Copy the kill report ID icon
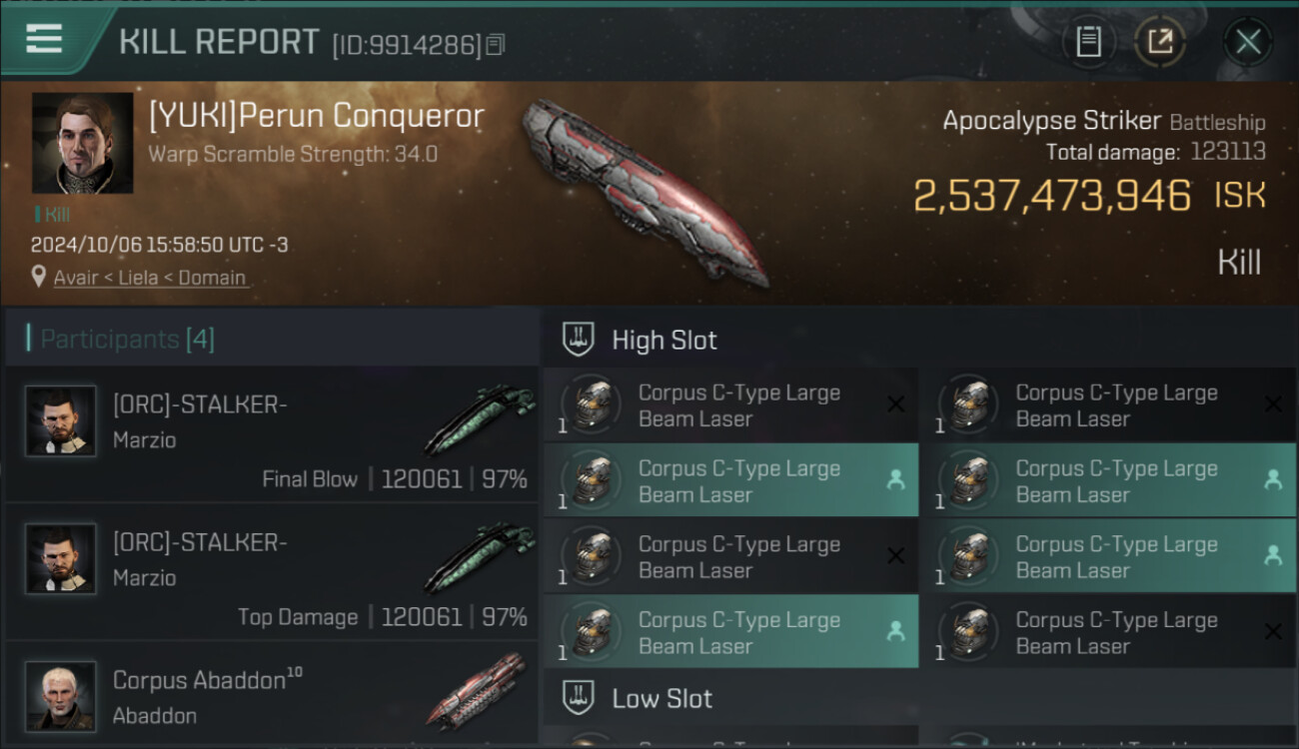 [x=496, y=44]
